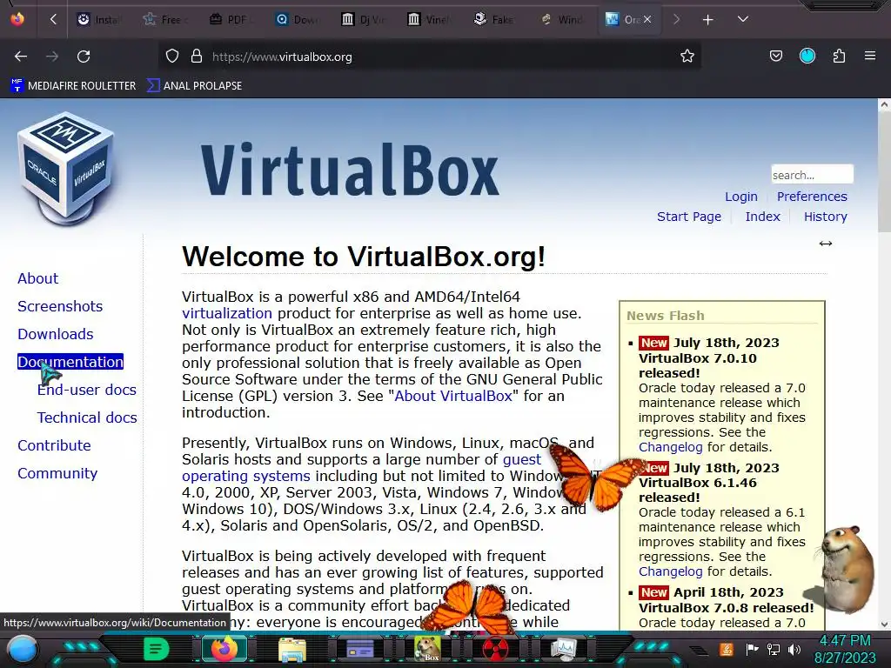891x668 pixels.
Task: Switch to the Vinel tab
Action: tap(428, 20)
